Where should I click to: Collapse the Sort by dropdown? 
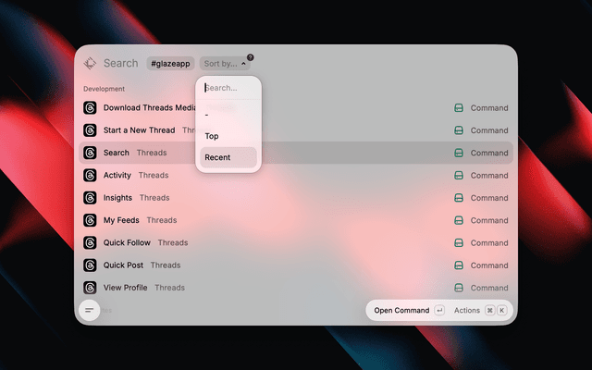225,64
